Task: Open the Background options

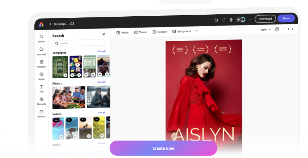Action: click(182, 31)
